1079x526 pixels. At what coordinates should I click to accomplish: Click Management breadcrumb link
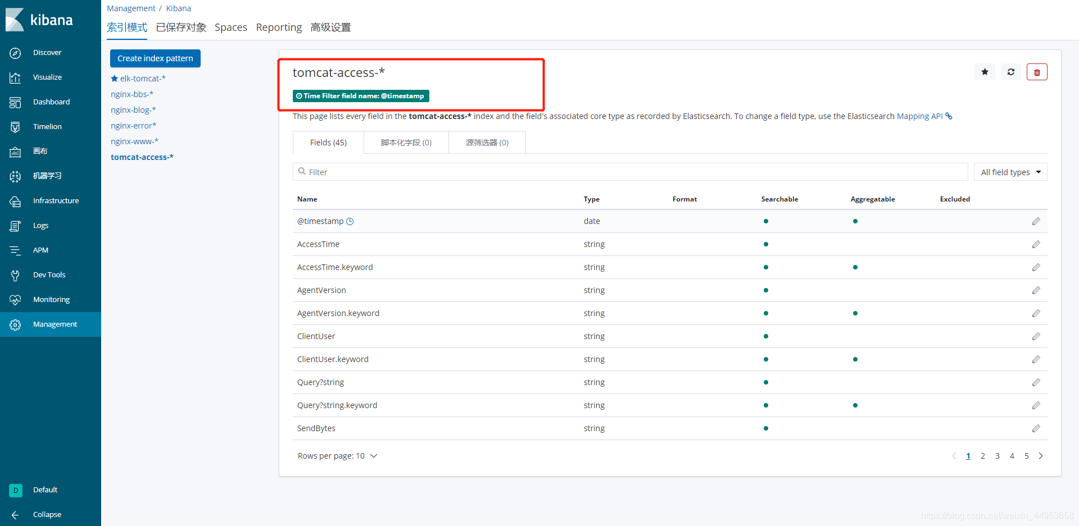[x=131, y=8]
